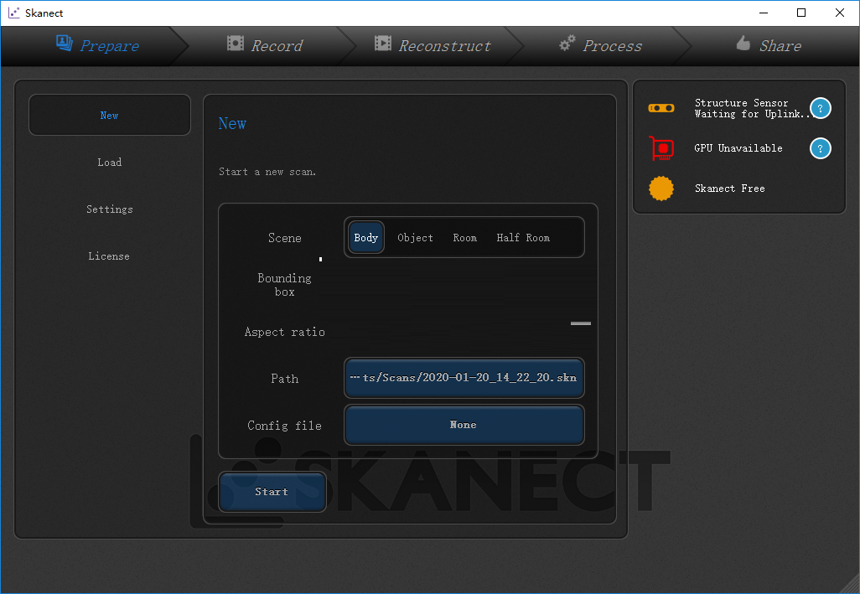Select the Object scene type

pyautogui.click(x=415, y=237)
